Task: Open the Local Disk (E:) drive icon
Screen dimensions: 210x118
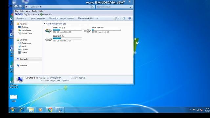Action: click(49, 39)
